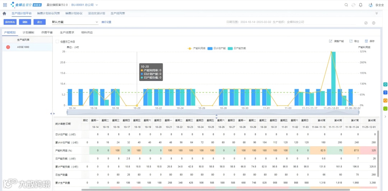Screen dimensions: 388x191
Task: Click the red warning icon beside ASSE1000
Action: (x=8, y=47)
